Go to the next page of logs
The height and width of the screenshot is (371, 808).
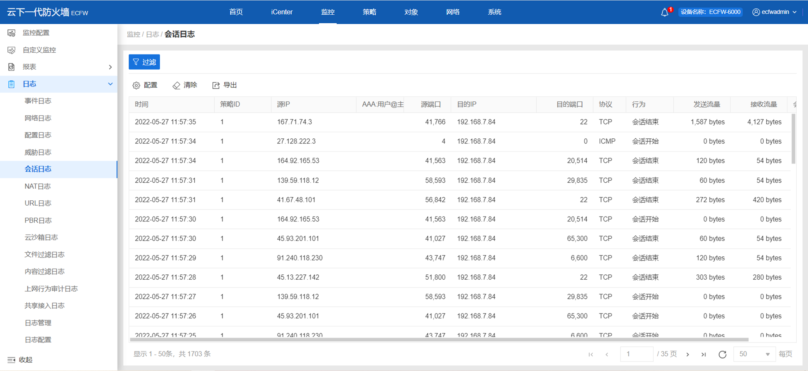(688, 354)
